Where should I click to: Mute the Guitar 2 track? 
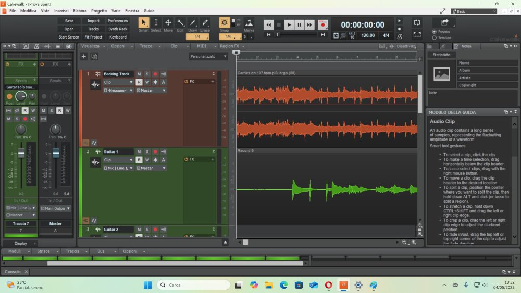pyautogui.click(x=139, y=230)
